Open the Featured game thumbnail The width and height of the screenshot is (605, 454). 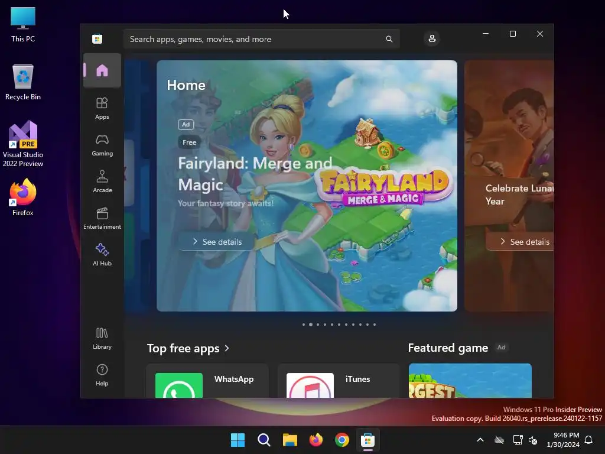point(470,381)
